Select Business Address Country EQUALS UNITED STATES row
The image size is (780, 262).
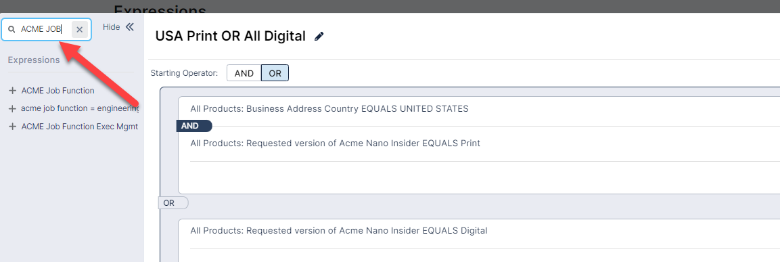pos(329,108)
